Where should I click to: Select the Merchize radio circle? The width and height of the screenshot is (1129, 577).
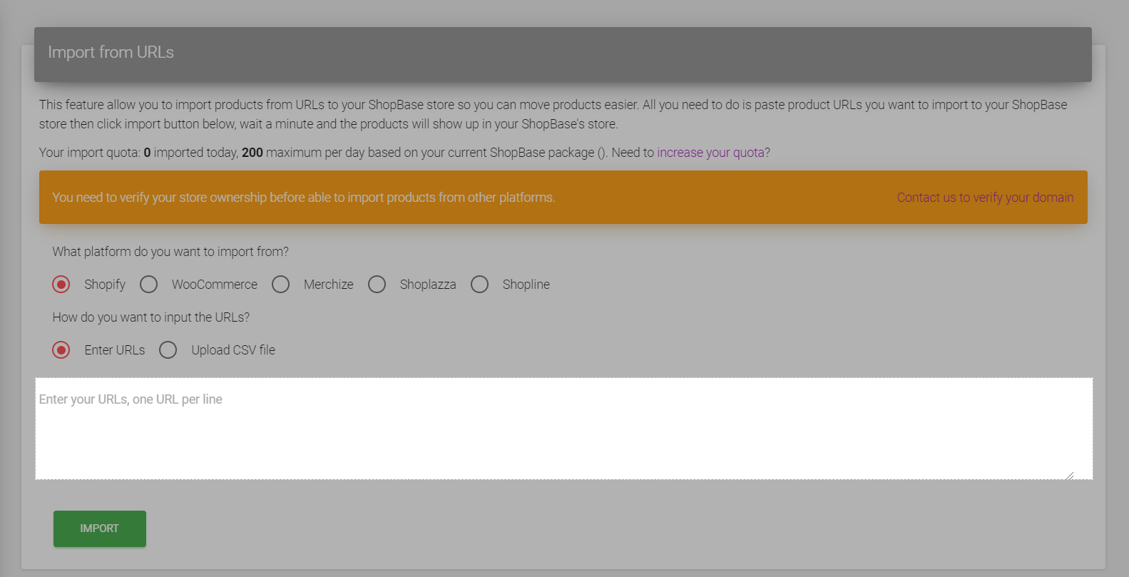tap(280, 285)
